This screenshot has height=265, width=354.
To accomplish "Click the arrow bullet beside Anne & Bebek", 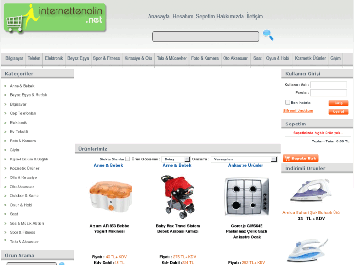I will 5,86.
